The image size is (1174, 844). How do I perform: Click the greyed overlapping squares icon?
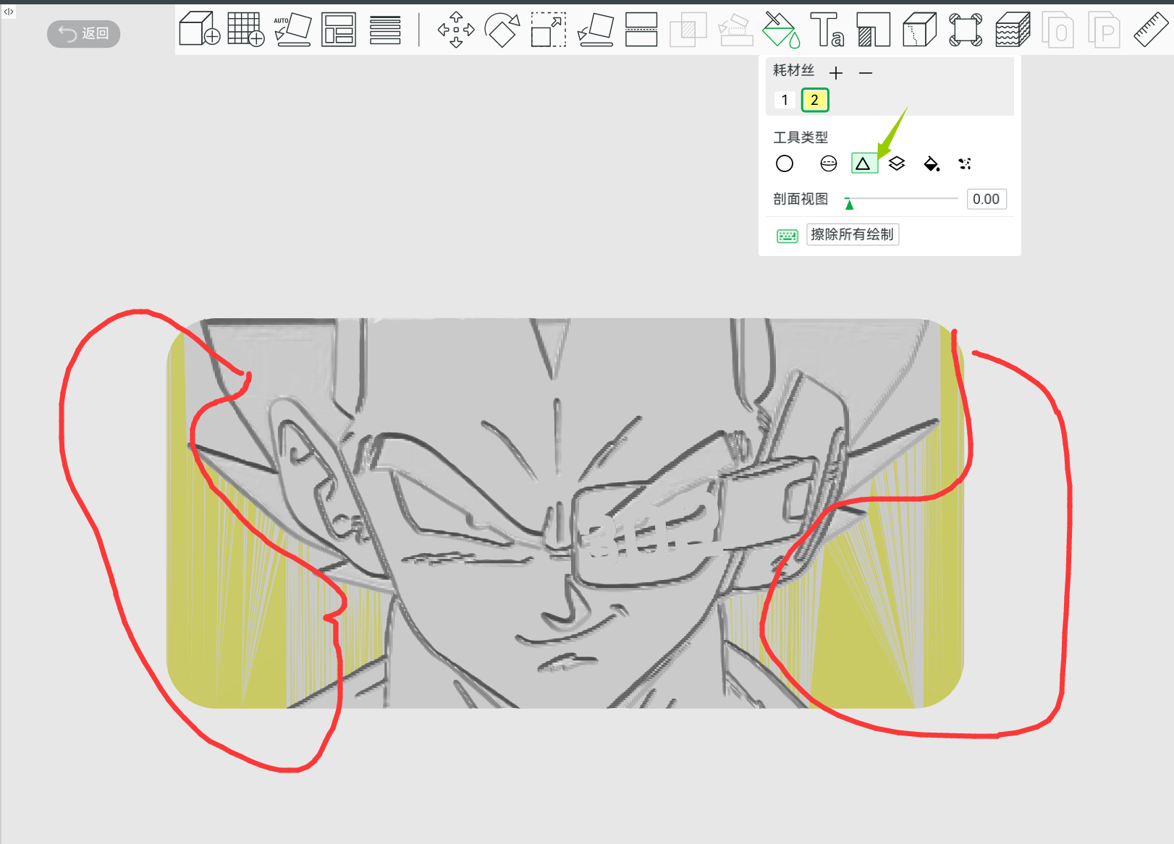pyautogui.click(x=688, y=30)
